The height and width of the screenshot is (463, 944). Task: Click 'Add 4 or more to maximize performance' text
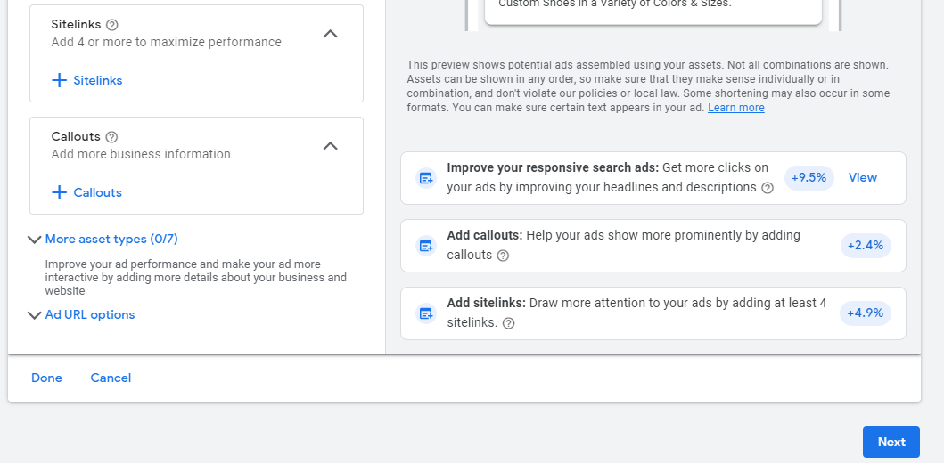166,42
